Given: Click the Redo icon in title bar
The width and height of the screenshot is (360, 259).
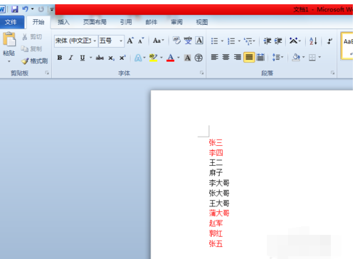Looking at the screenshot, I should [x=41, y=9].
